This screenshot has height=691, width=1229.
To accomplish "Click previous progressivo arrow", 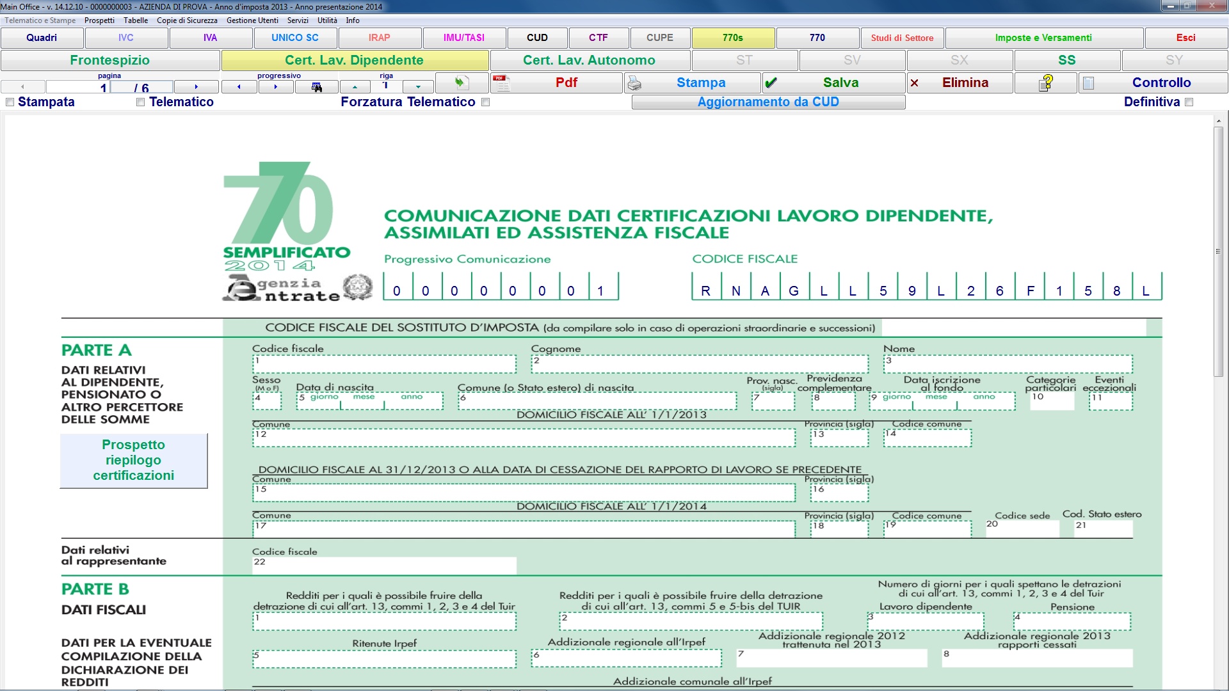I will [239, 86].
